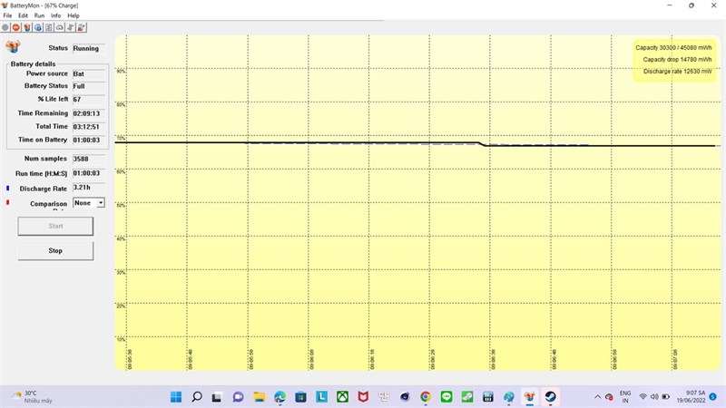Open Google Chrome from the taskbar
This screenshot has width=726, height=408.
click(426, 396)
